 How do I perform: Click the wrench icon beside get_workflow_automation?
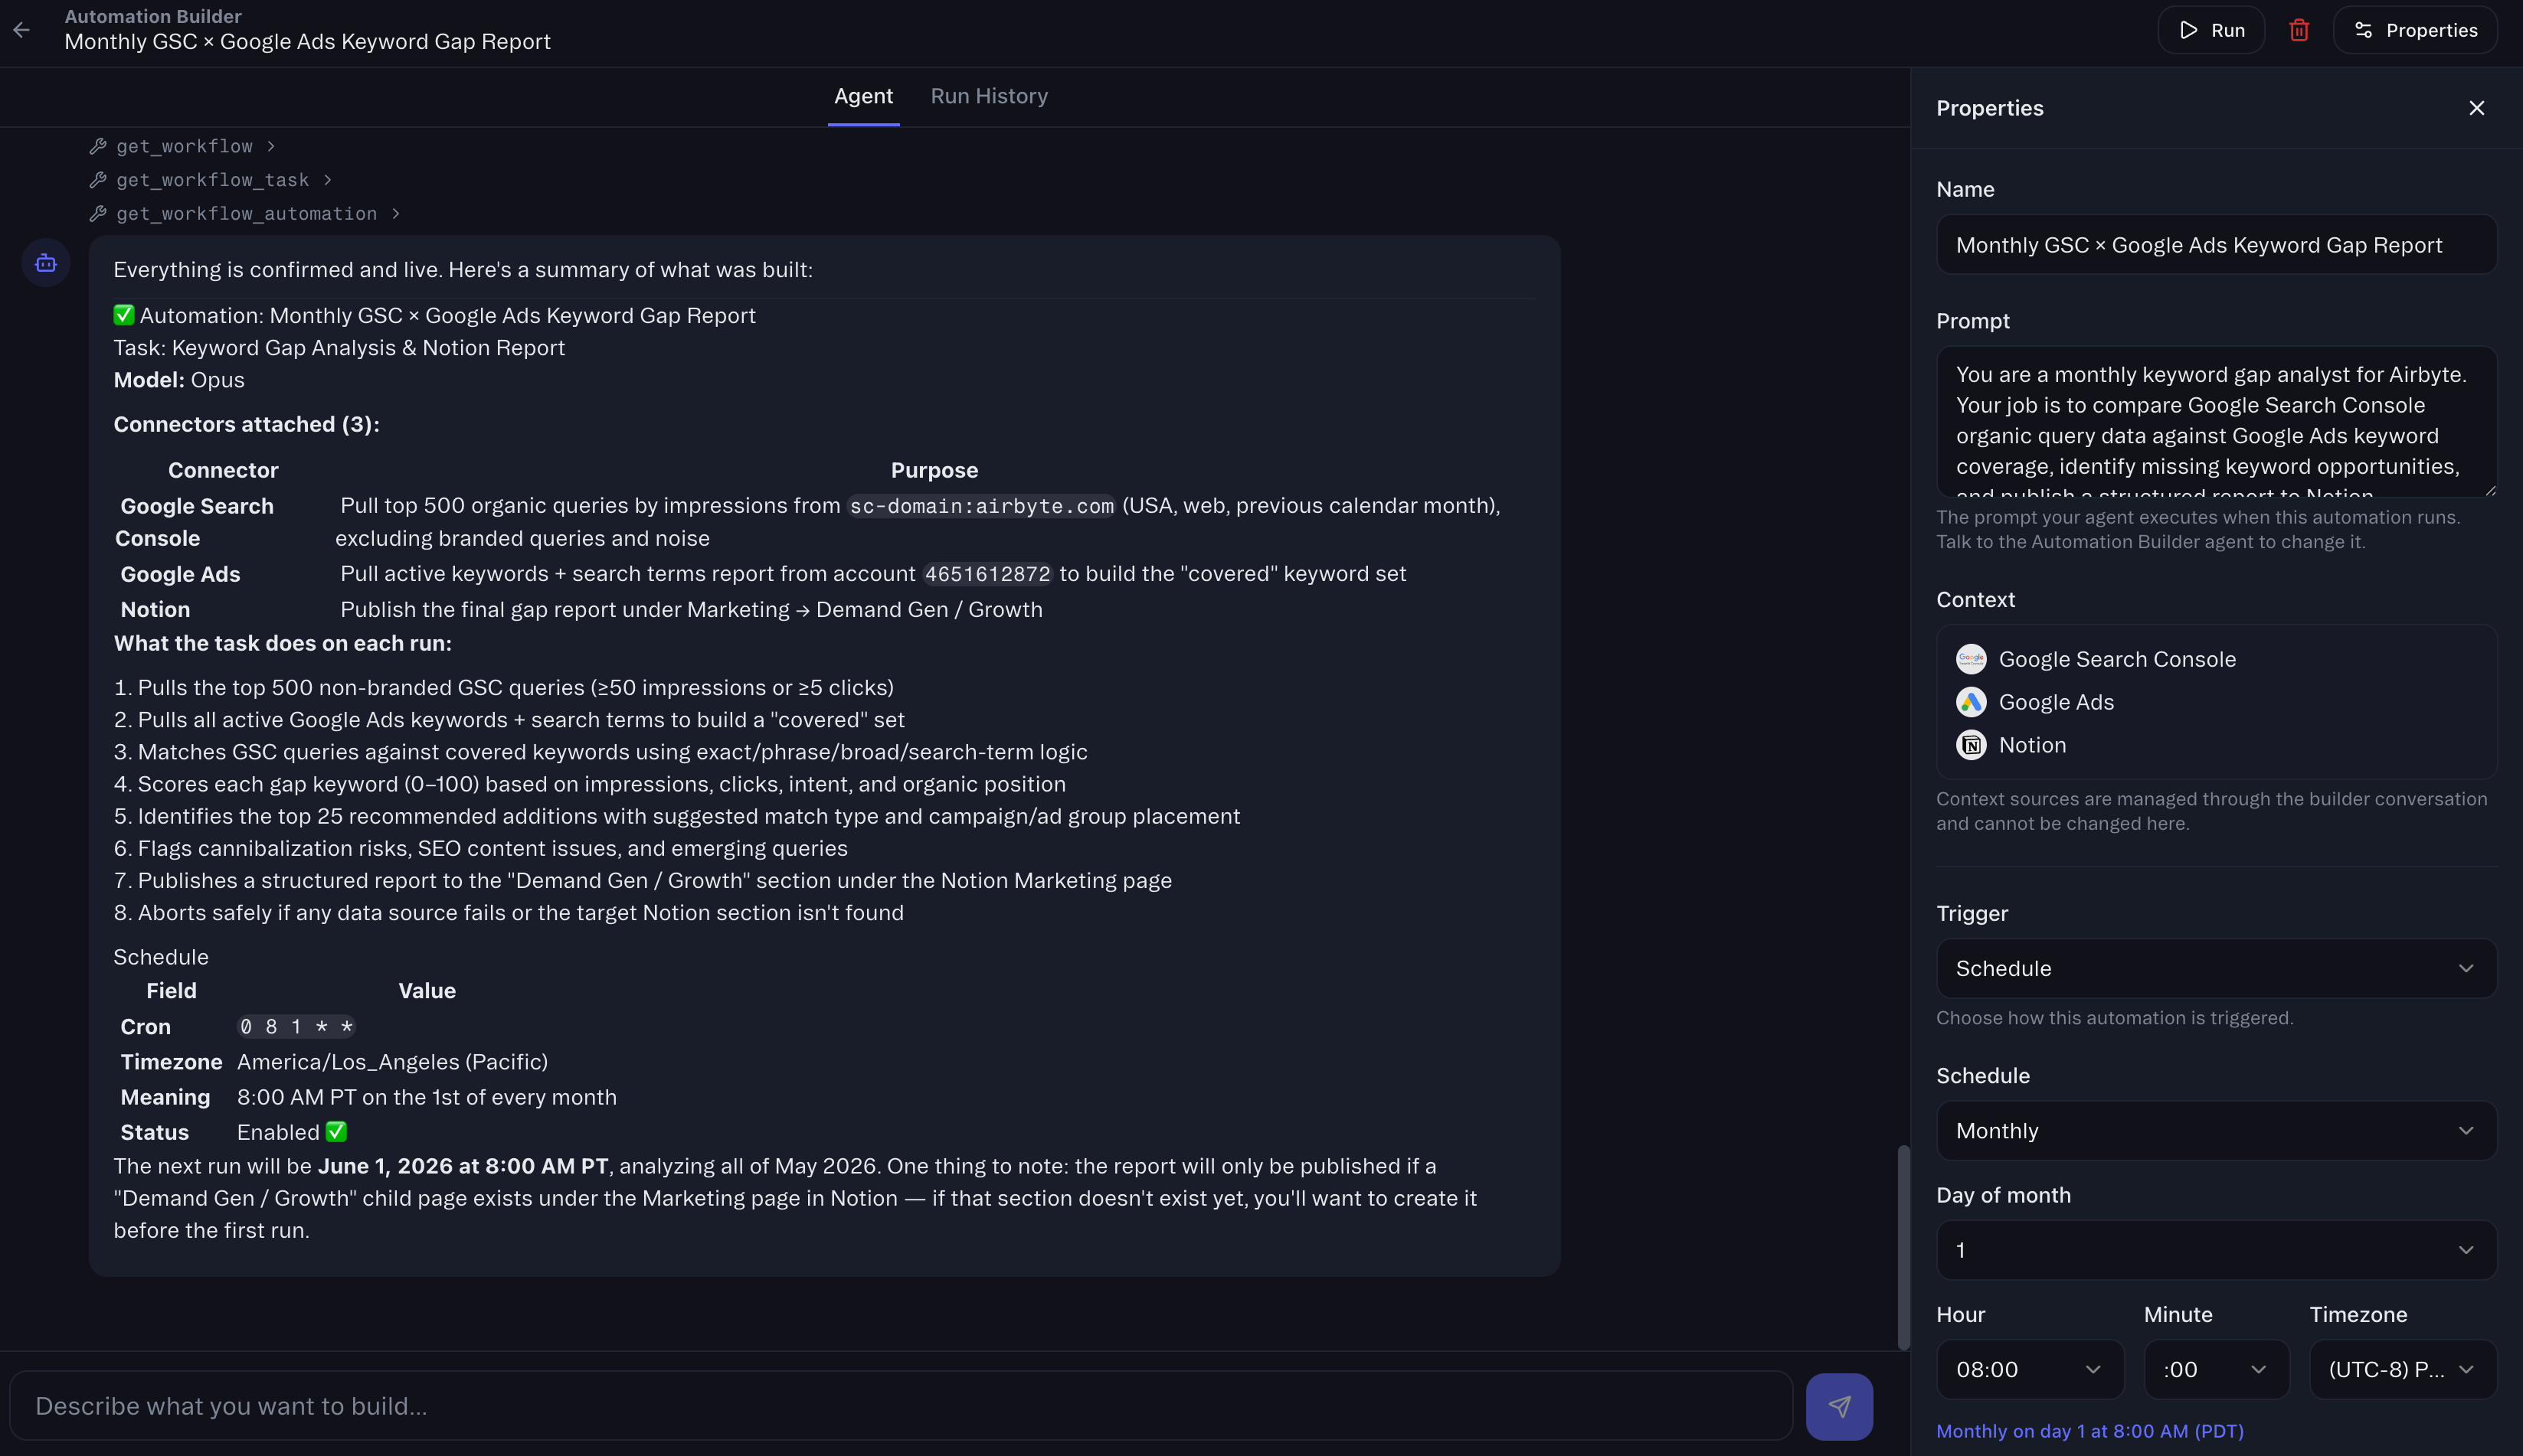98,214
